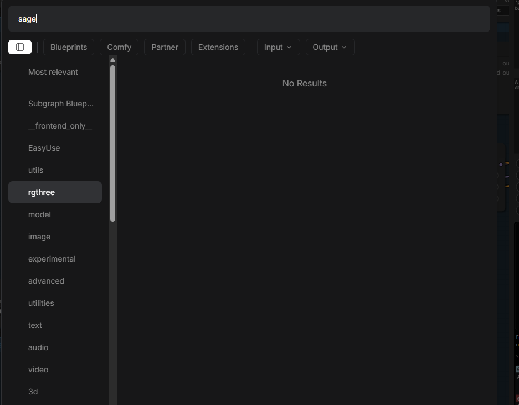This screenshot has height=405, width=519.
Task: Select the rgthree category
Action: [x=55, y=192]
